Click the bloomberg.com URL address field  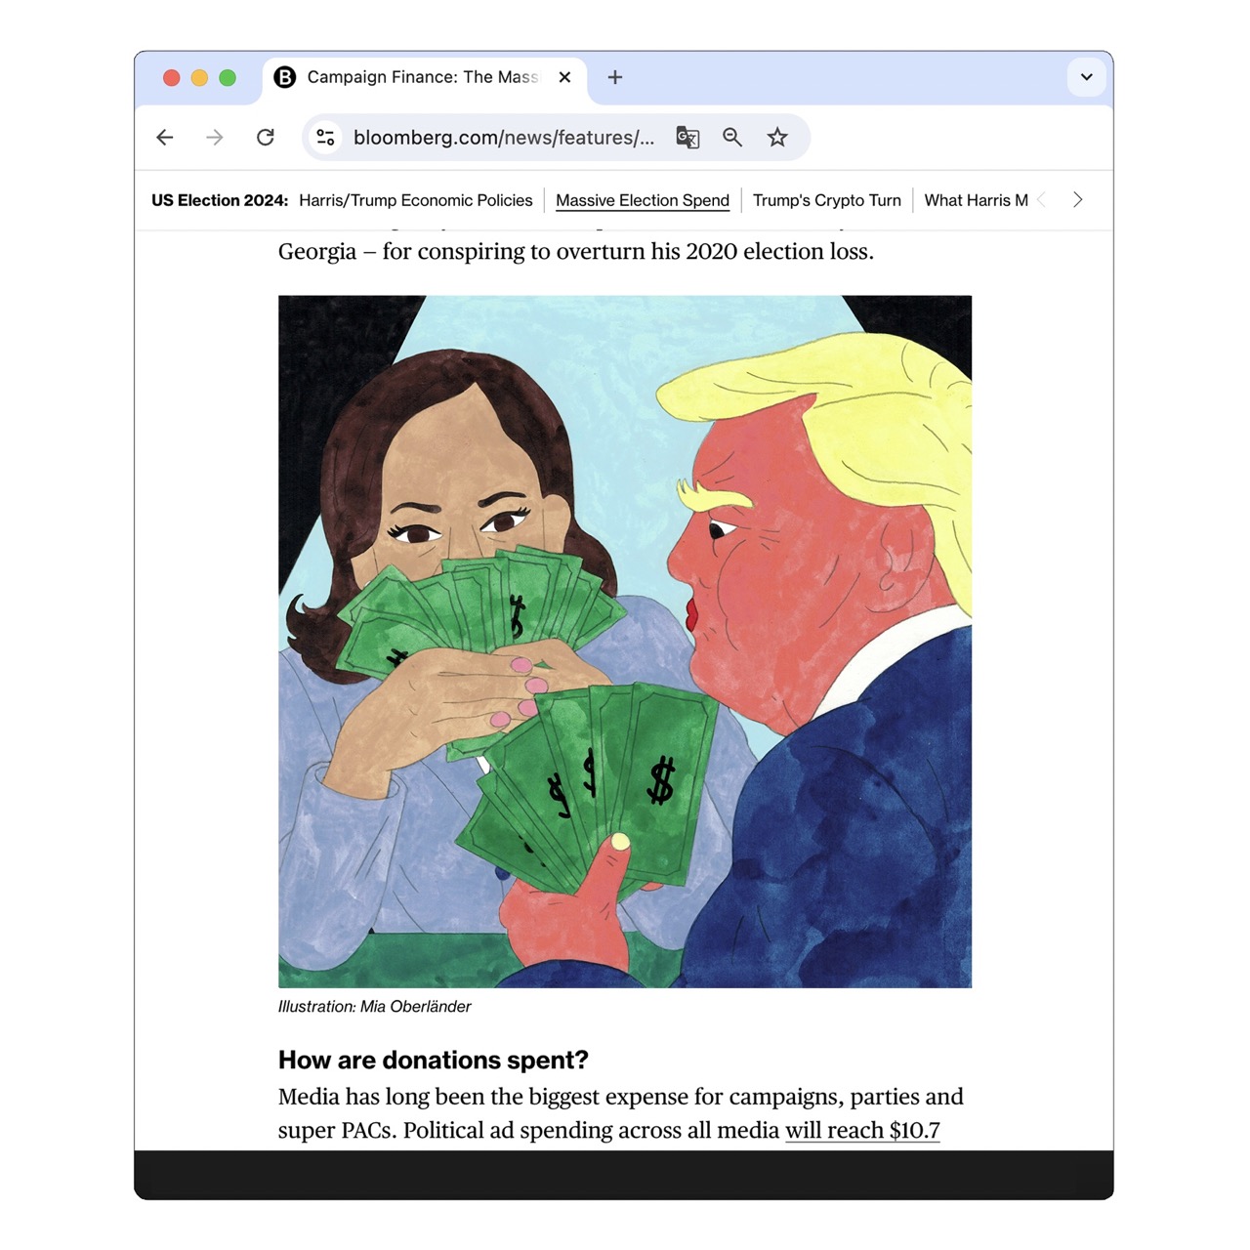pos(504,138)
